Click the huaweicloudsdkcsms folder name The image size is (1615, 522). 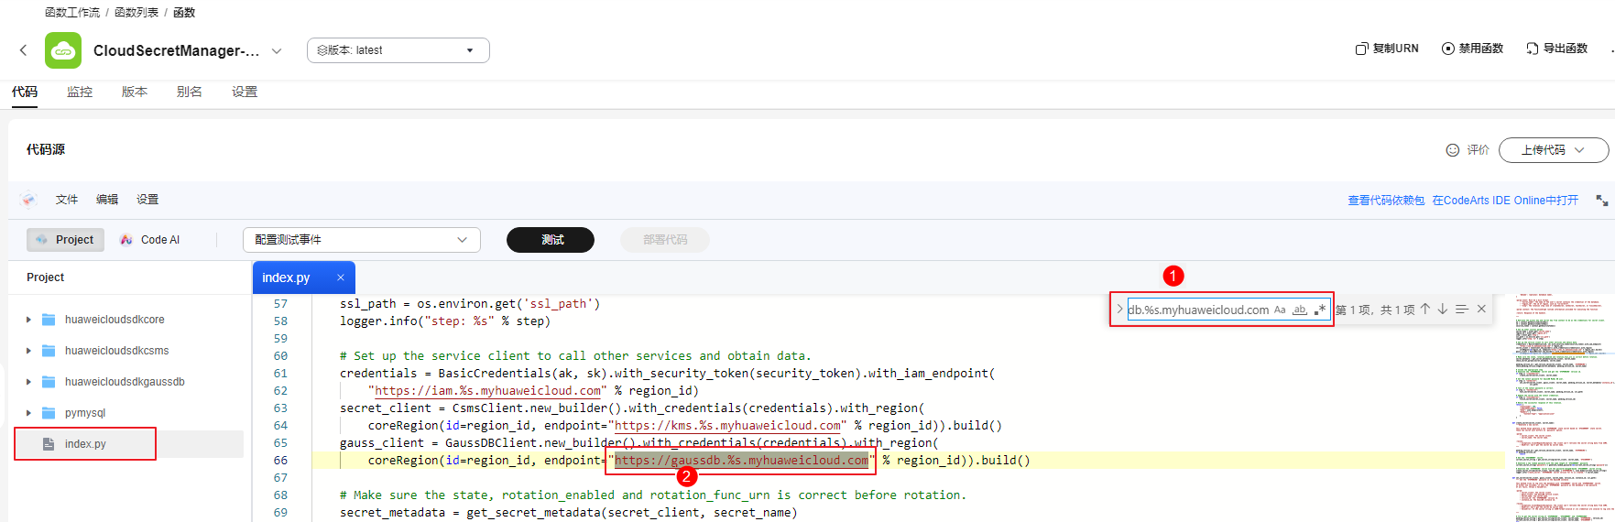coord(117,351)
